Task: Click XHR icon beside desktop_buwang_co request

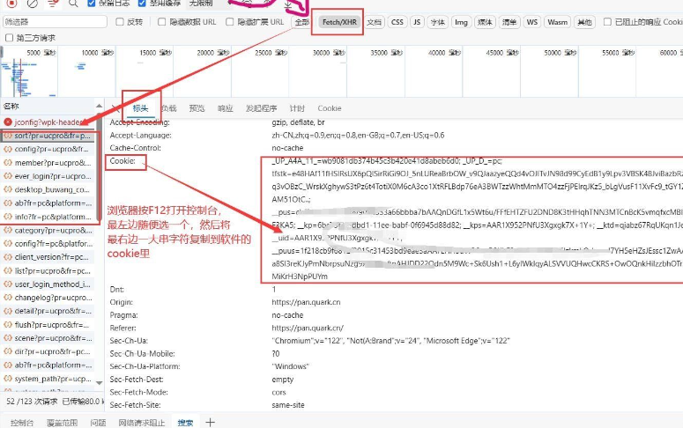Action: click(8, 189)
